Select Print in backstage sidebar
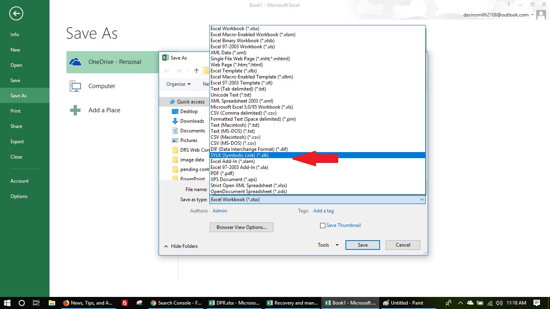The image size is (550, 309). pyautogui.click(x=25, y=111)
